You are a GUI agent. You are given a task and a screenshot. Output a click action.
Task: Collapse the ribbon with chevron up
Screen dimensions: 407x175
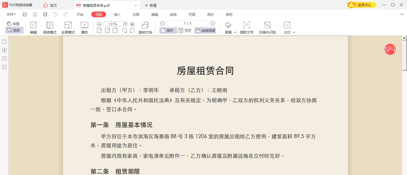(x=402, y=14)
